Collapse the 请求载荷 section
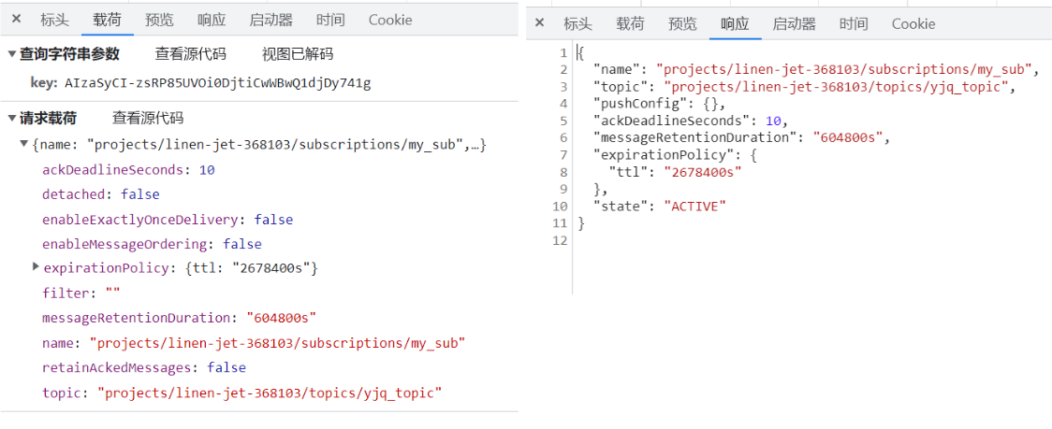 point(12,119)
